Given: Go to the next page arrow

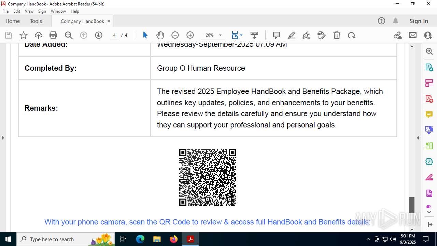Looking at the screenshot, I should tap(99, 35).
